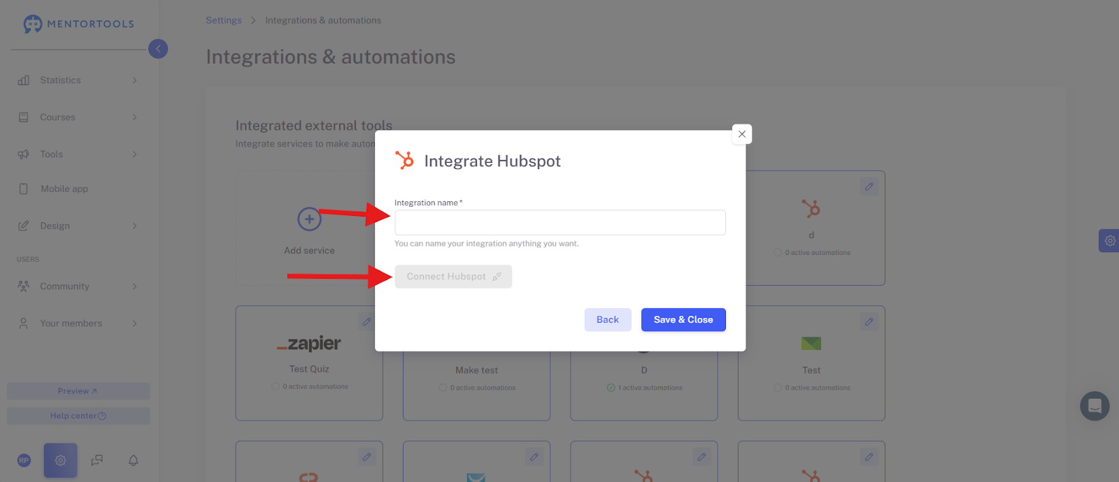Click the Mobile app phone icon
The width and height of the screenshot is (1119, 482).
[24, 189]
